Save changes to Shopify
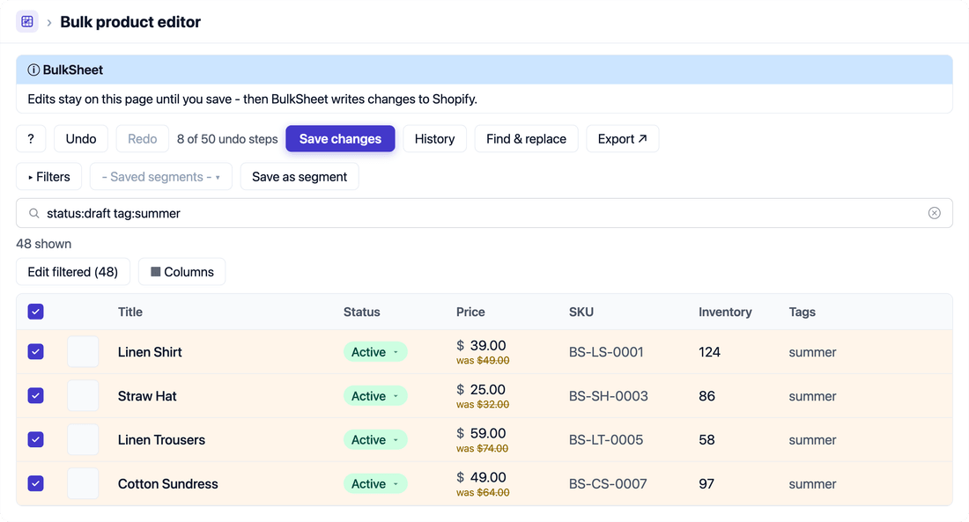Image resolution: width=969 pixels, height=522 pixels. click(x=340, y=139)
